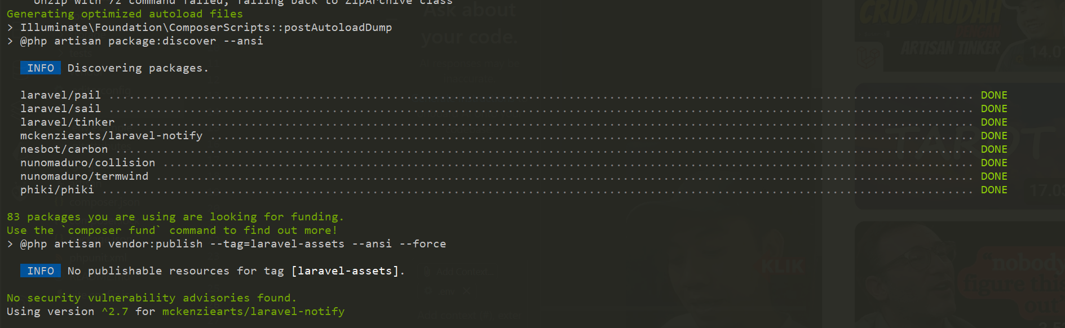Viewport: 1065px width, 328px height.
Task: Select the laravel/tinker package entry
Action: (67, 122)
